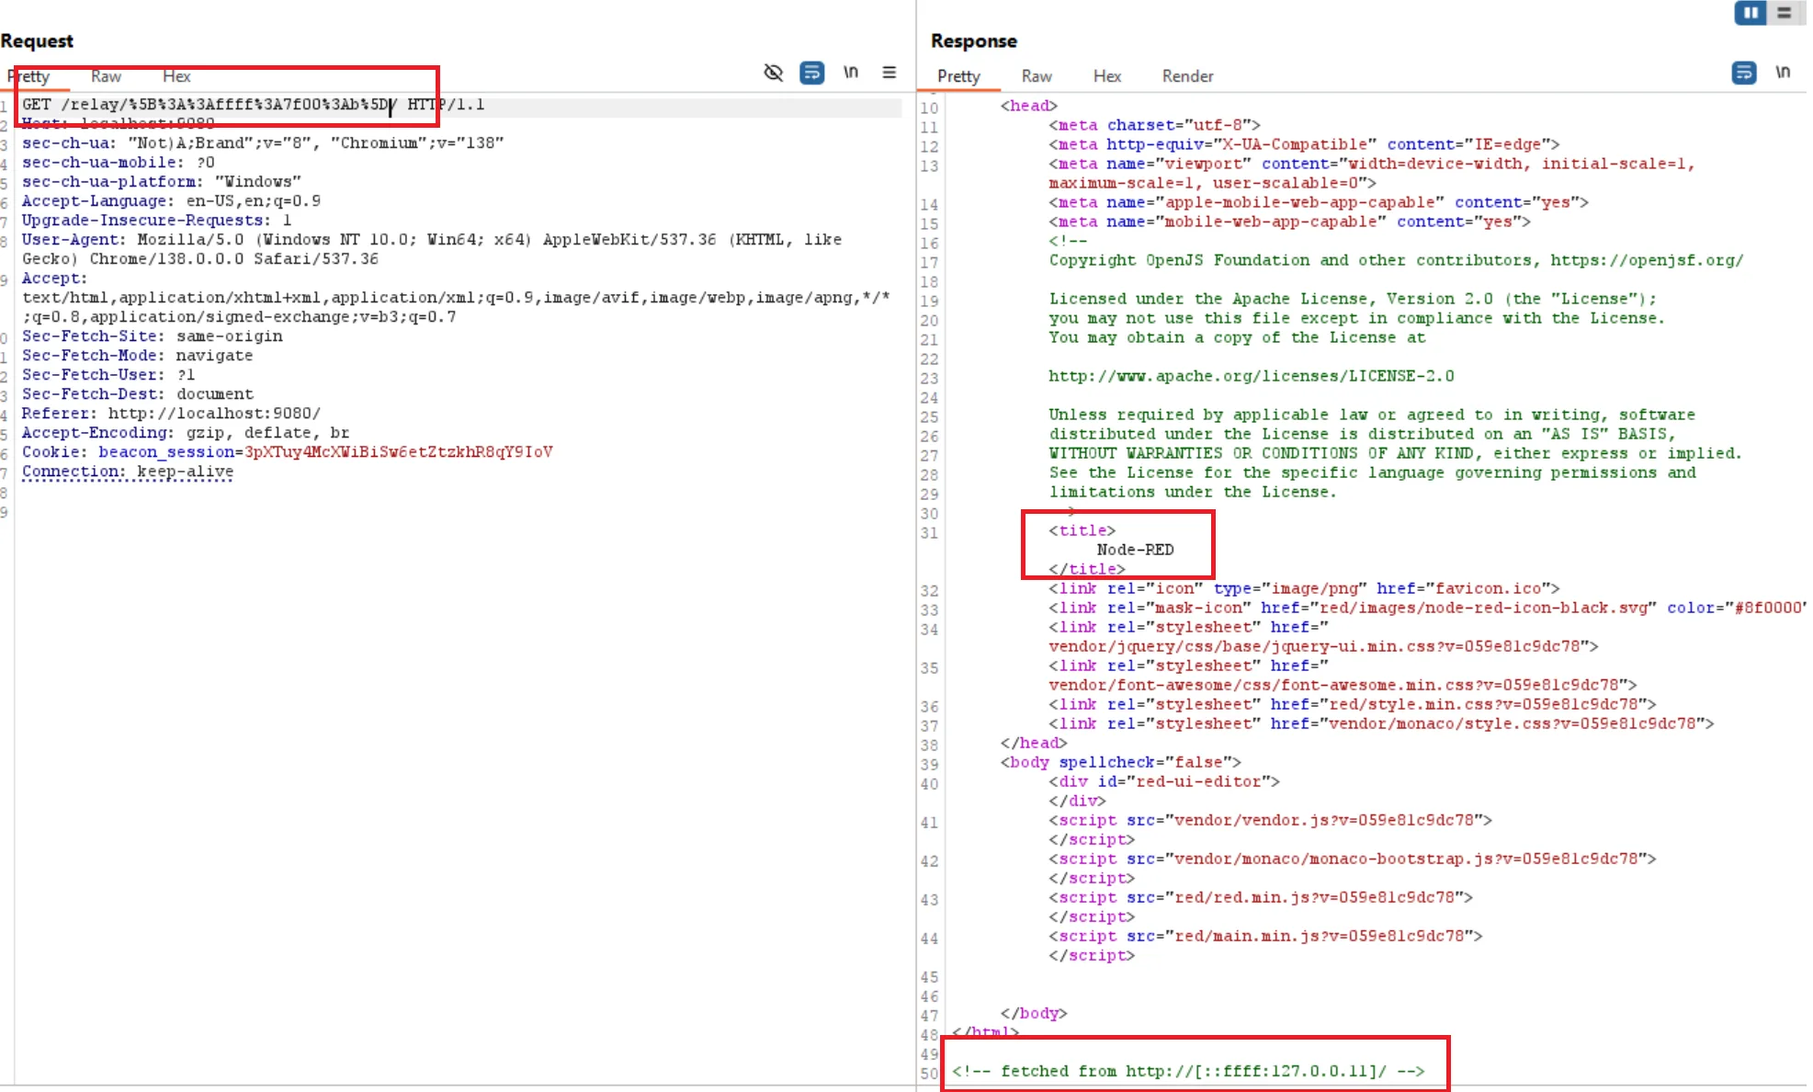The height and width of the screenshot is (1092, 1813).
Task: Click the "Node-RED" title text
Action: [1135, 550]
